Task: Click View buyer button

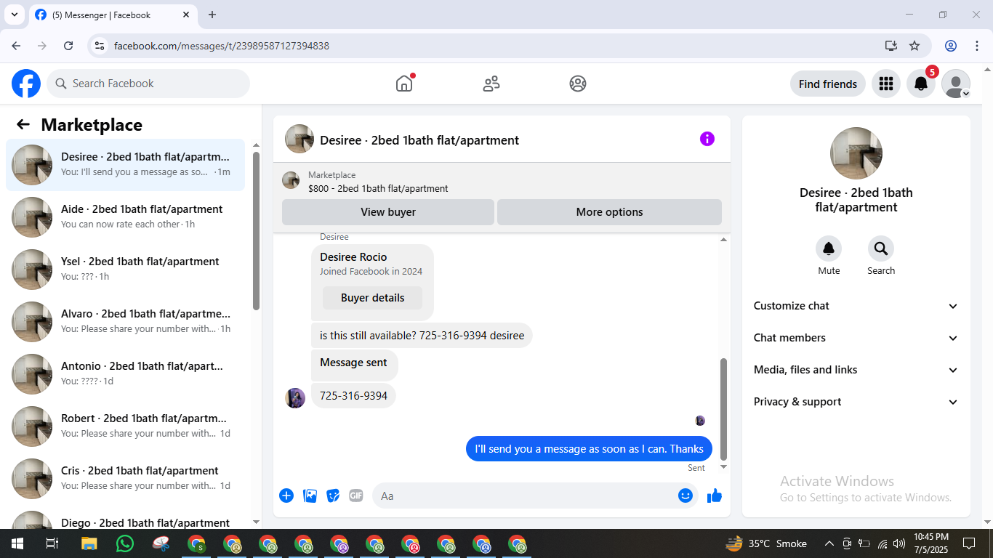Action: pos(388,212)
